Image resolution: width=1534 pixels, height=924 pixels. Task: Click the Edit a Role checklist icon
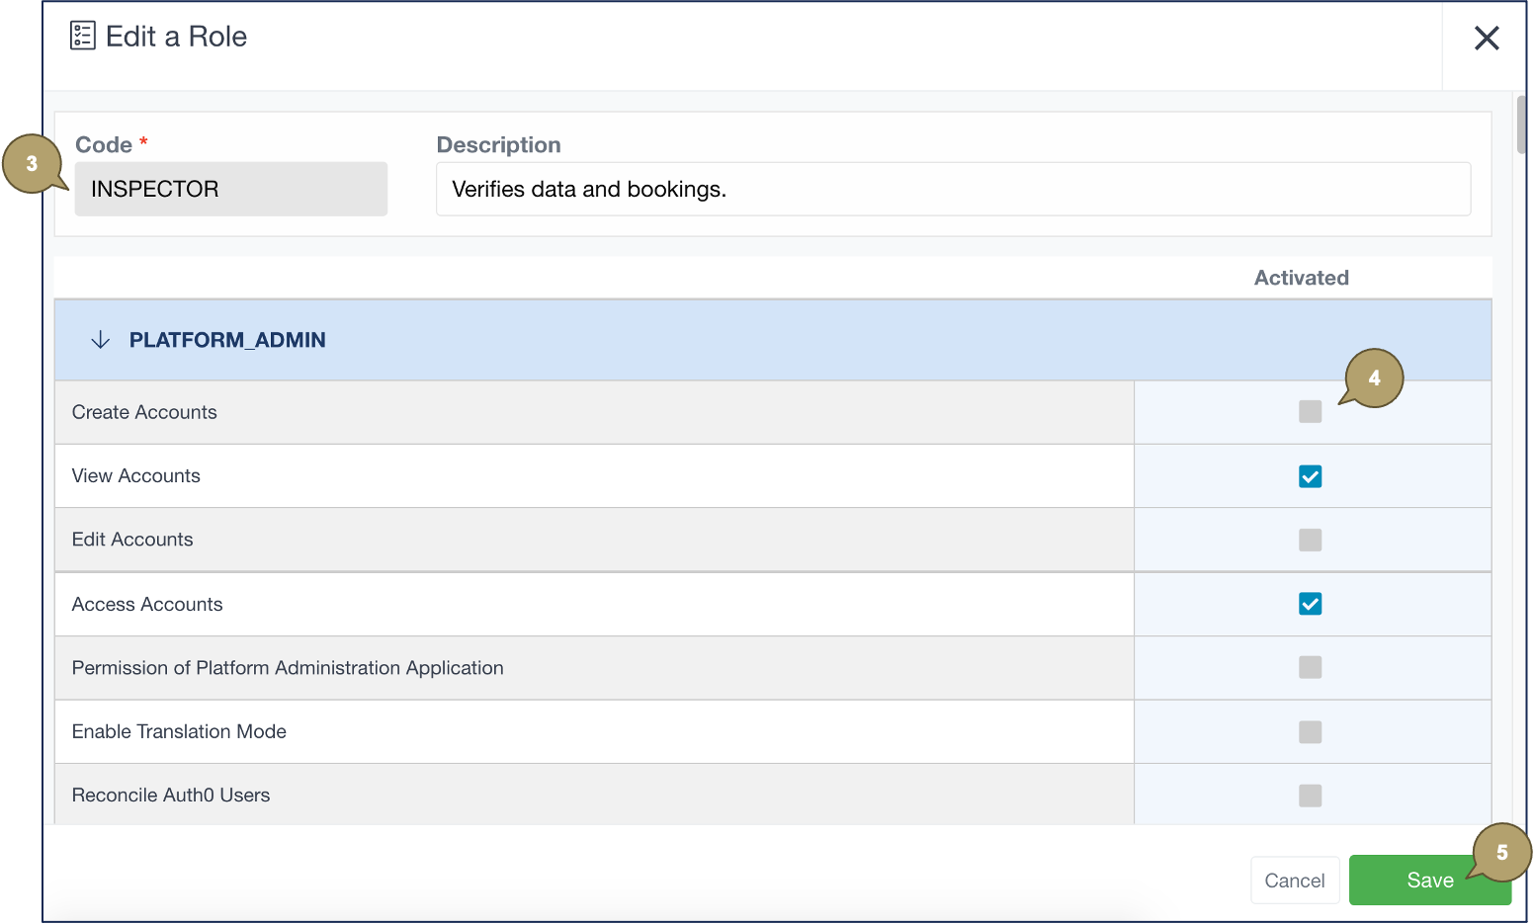tap(83, 37)
